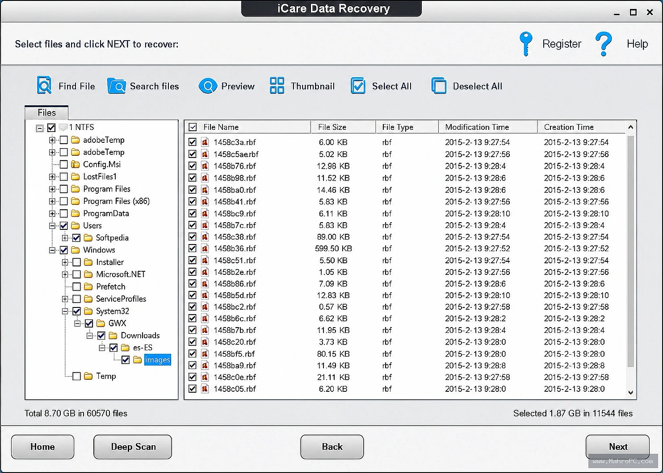This screenshot has width=663, height=473.
Task: Click the file list vertical scrollbar thumb
Action: pos(630,251)
